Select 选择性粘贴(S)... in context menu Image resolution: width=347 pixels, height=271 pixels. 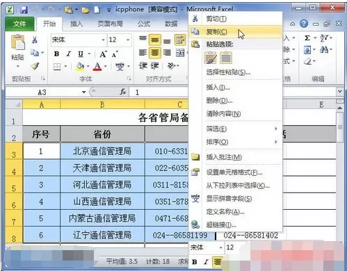pyautogui.click(x=236, y=72)
